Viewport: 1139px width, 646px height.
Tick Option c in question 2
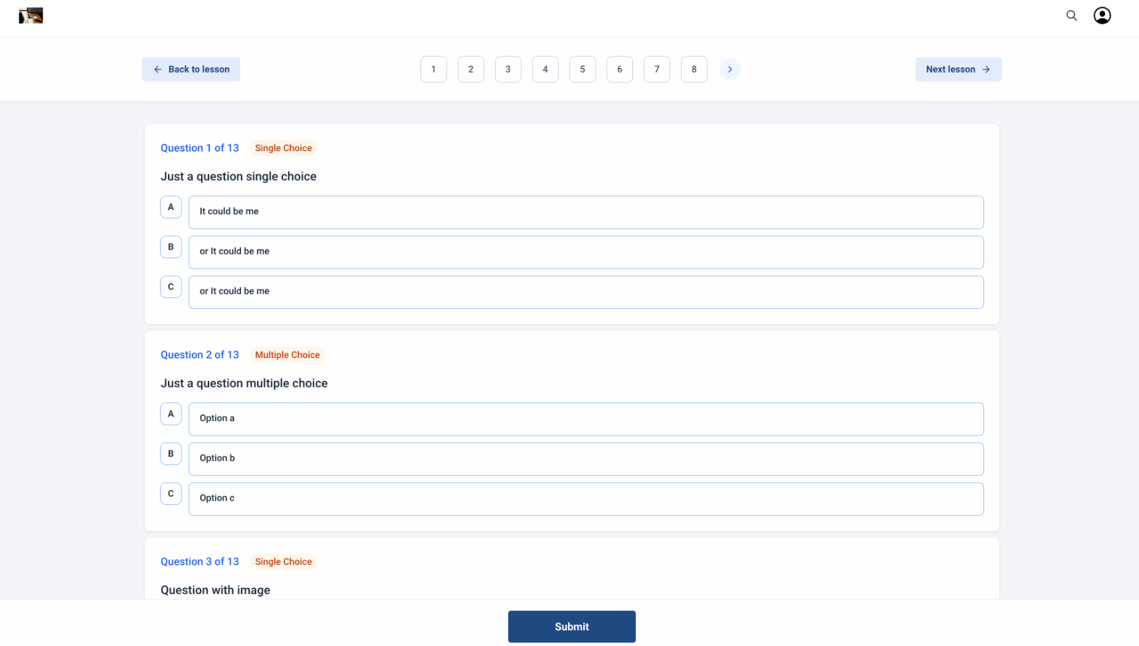point(585,498)
